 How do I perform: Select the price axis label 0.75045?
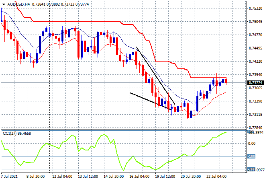255,22
